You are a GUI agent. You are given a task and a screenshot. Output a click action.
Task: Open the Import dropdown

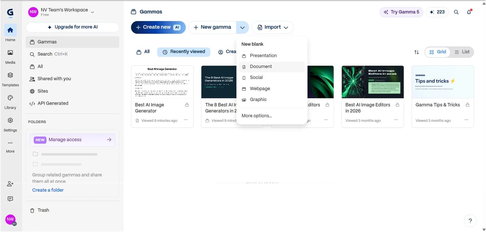point(273,27)
